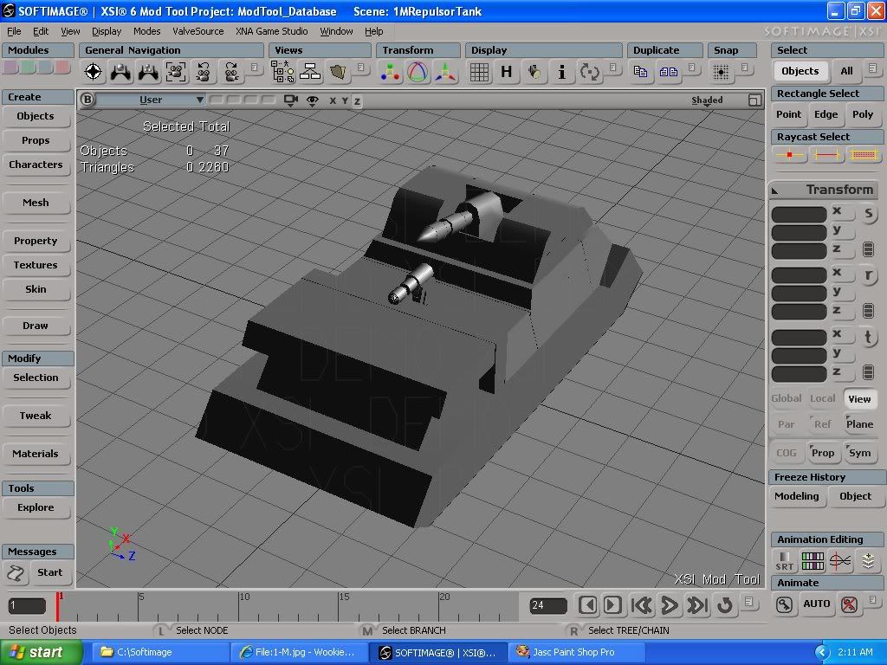Open the Duplicate options menu icon
This screenshot has height=665, width=887.
(692, 68)
